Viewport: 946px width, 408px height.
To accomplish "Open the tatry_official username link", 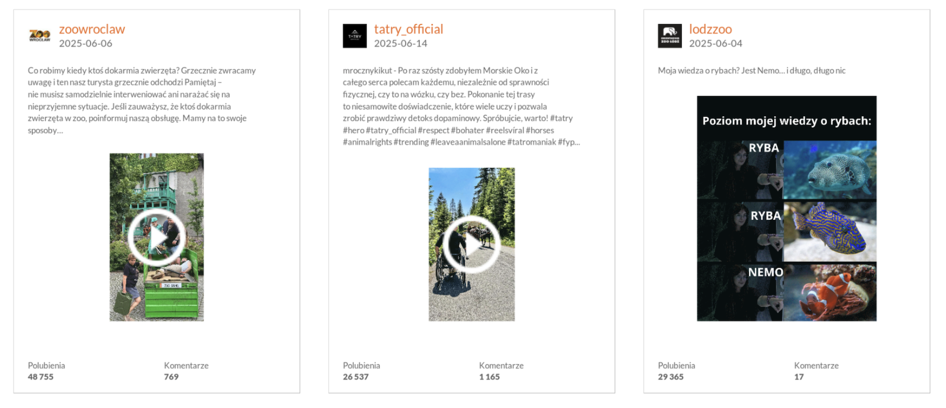I will [408, 29].
